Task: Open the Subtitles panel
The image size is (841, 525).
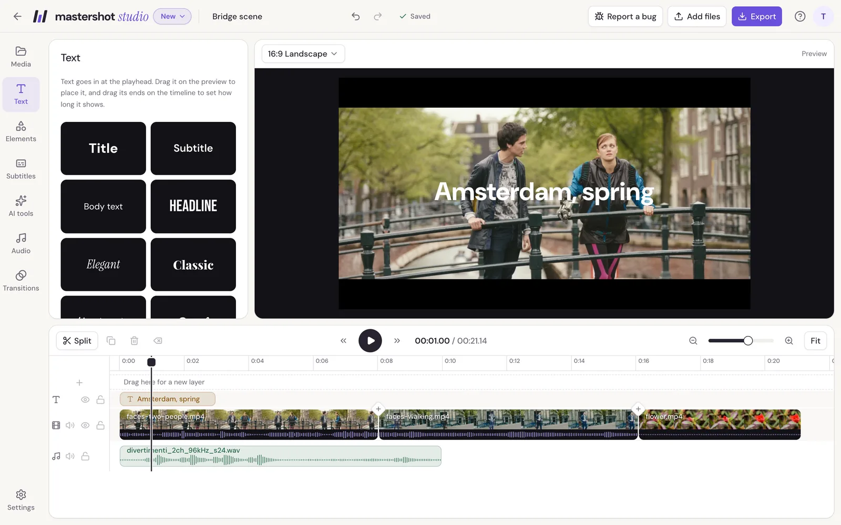Action: click(21, 169)
